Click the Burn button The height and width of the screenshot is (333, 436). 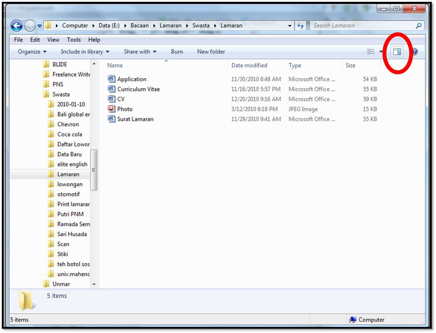point(177,52)
